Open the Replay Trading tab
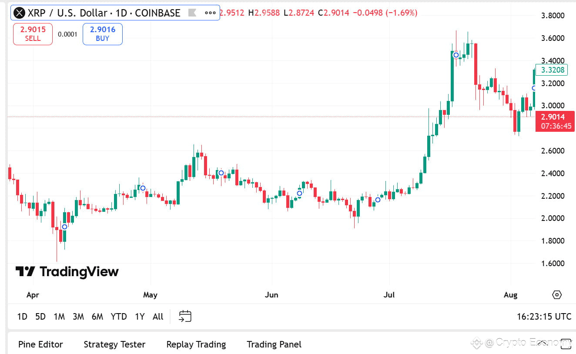This screenshot has height=354, width=576. 196,344
